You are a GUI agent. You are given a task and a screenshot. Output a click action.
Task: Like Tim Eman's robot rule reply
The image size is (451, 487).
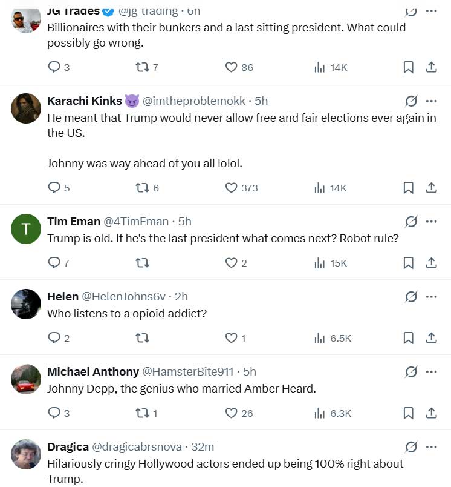pos(231,263)
